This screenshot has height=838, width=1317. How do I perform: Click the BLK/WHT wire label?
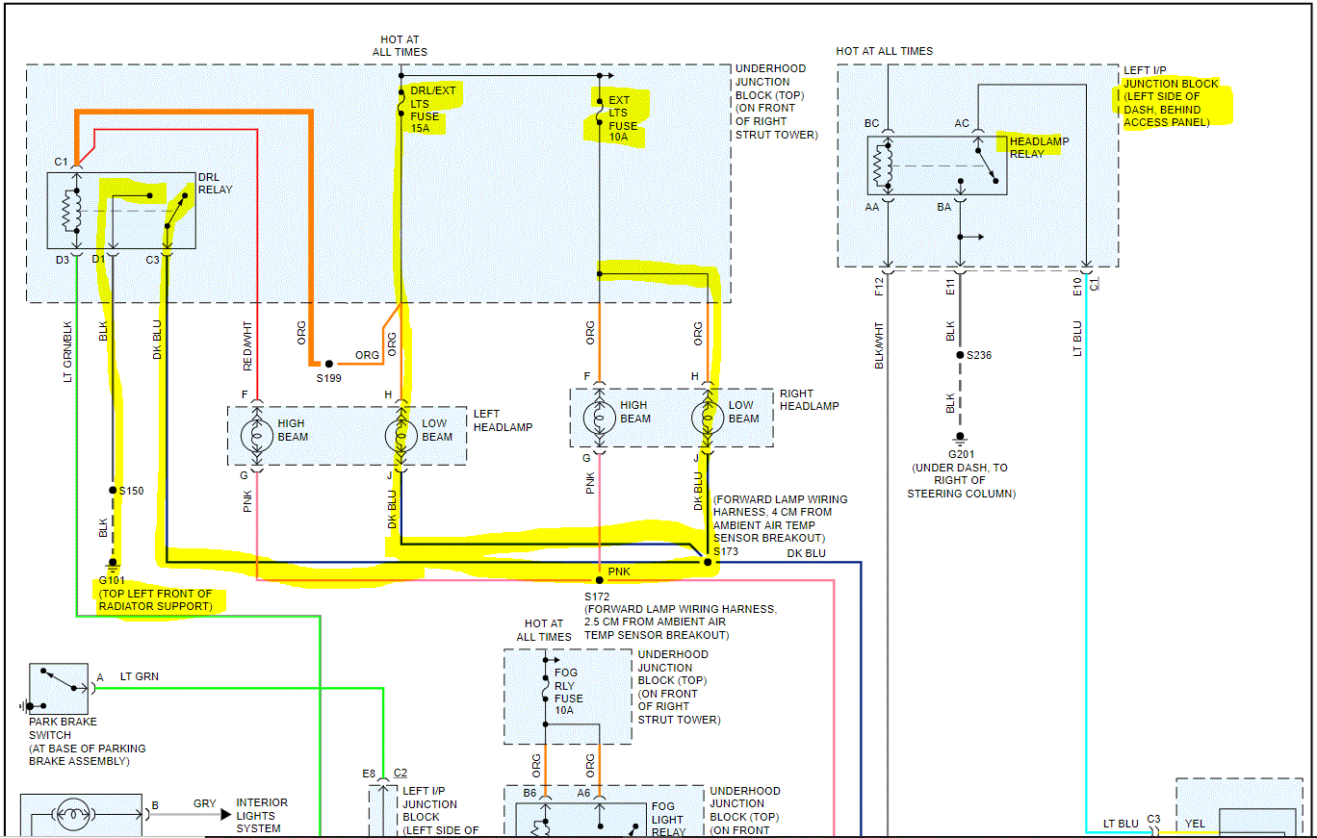[x=879, y=343]
